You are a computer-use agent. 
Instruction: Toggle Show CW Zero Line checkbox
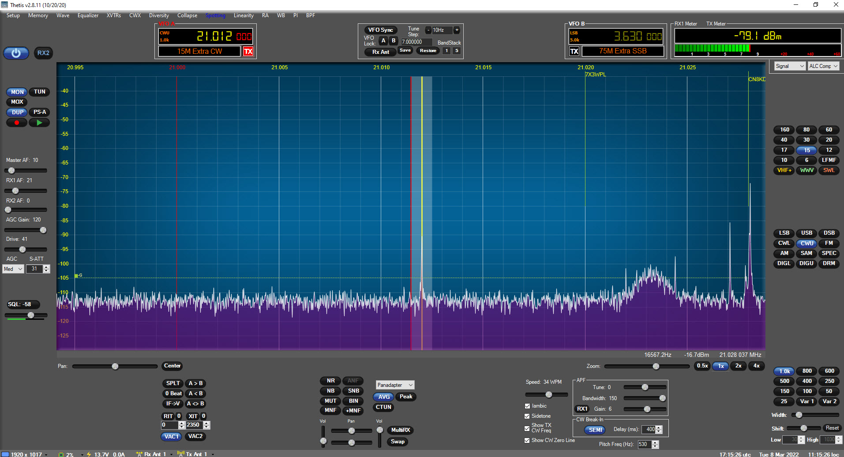[527, 440]
